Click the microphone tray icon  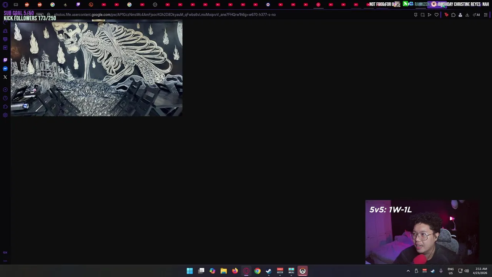tap(441, 271)
